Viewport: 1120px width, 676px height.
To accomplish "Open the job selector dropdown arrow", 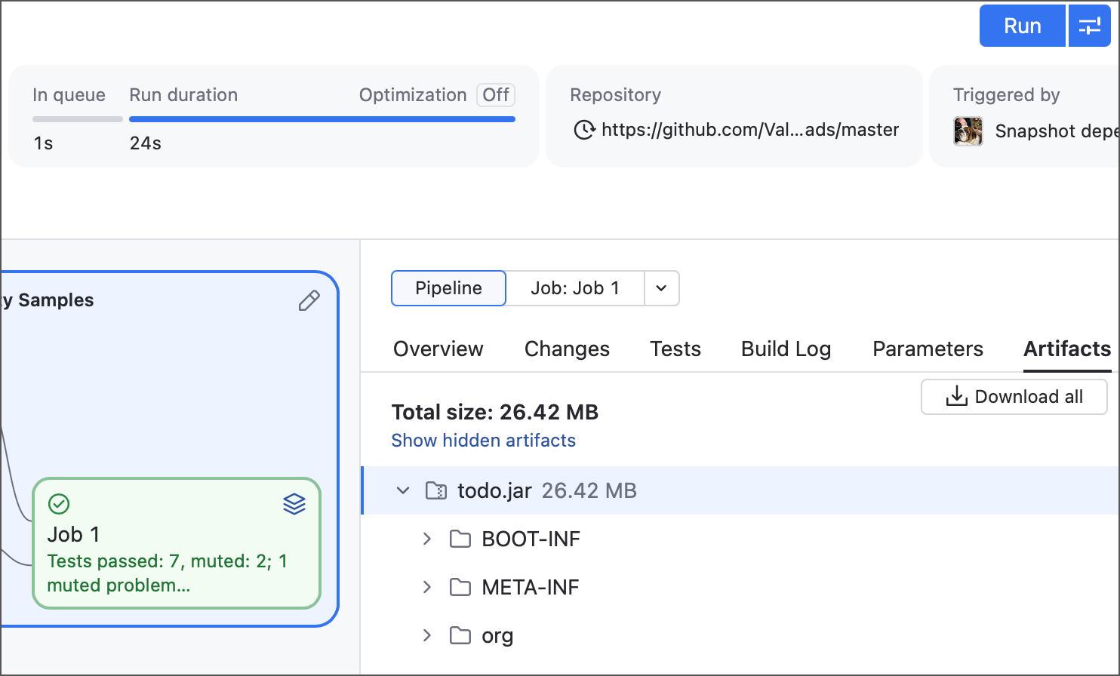I will tap(662, 288).
